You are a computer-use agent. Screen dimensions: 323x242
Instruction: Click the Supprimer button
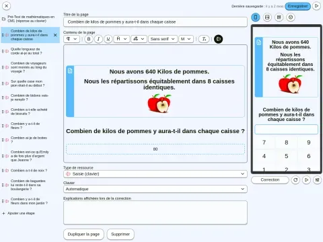pos(120,235)
